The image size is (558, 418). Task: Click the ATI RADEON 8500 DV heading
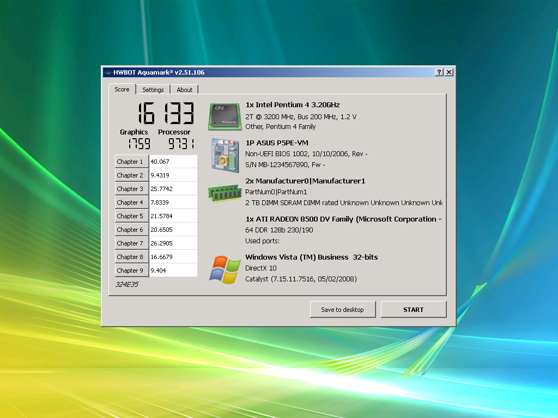[x=343, y=219]
